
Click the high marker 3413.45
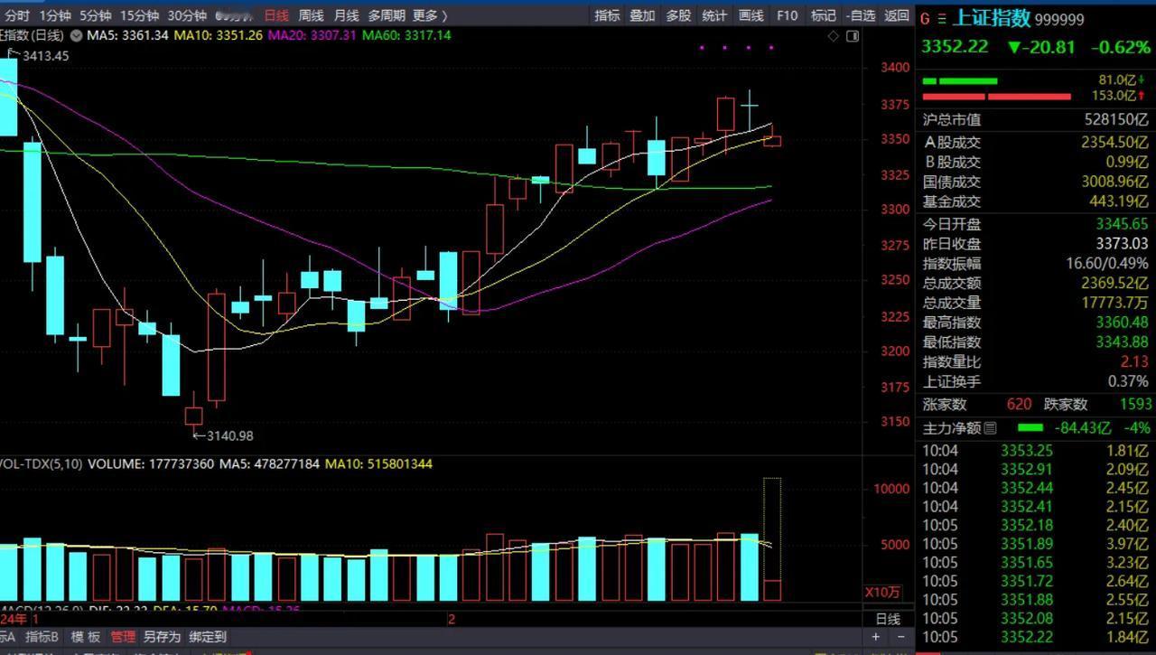[45, 56]
